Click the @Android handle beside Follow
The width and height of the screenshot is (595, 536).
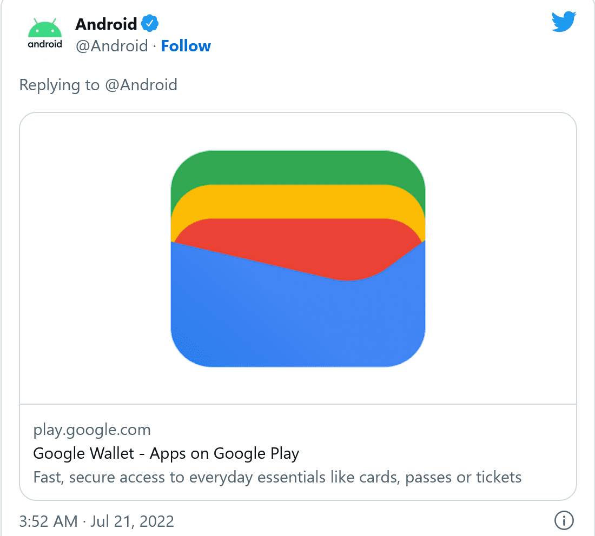pos(111,46)
